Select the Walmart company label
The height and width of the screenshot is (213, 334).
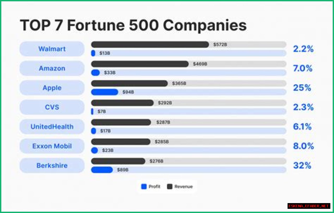coord(52,49)
